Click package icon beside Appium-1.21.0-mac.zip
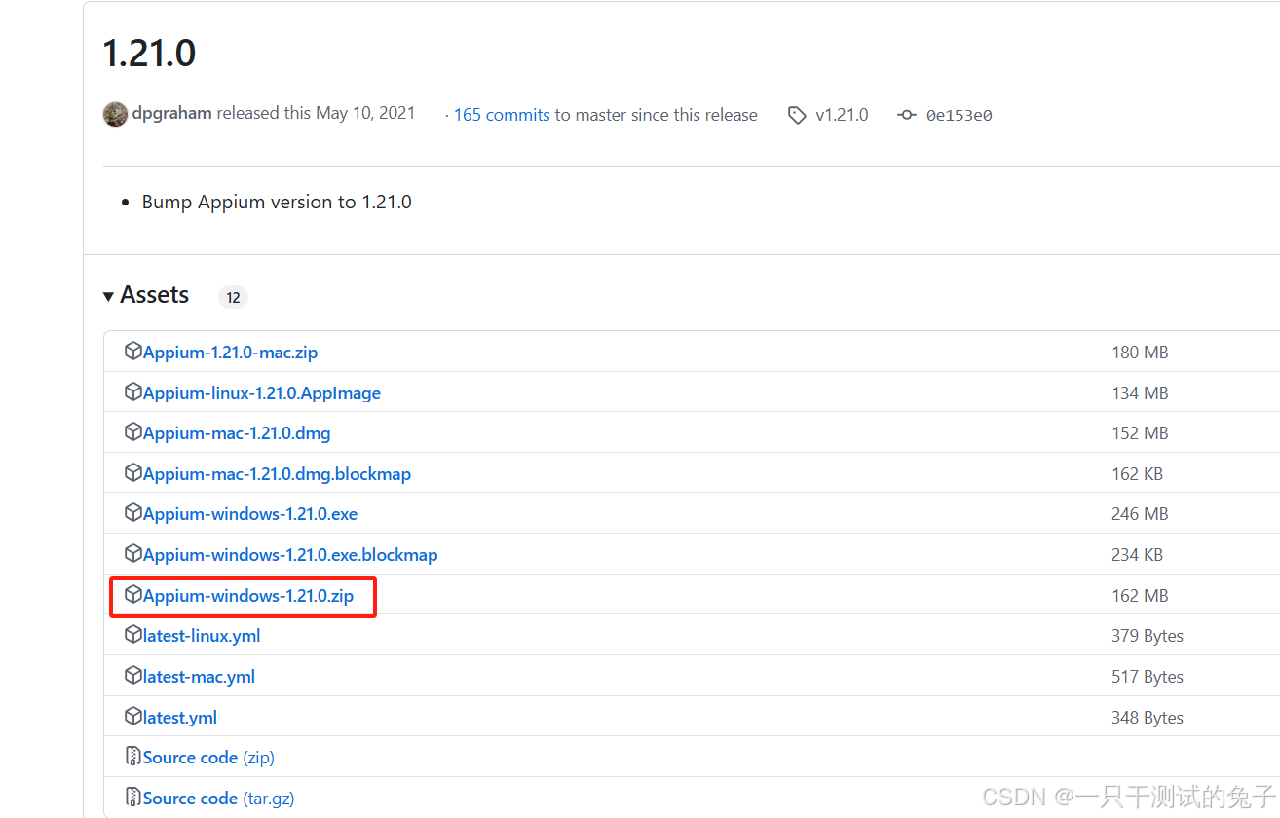This screenshot has width=1280, height=818. click(x=133, y=352)
